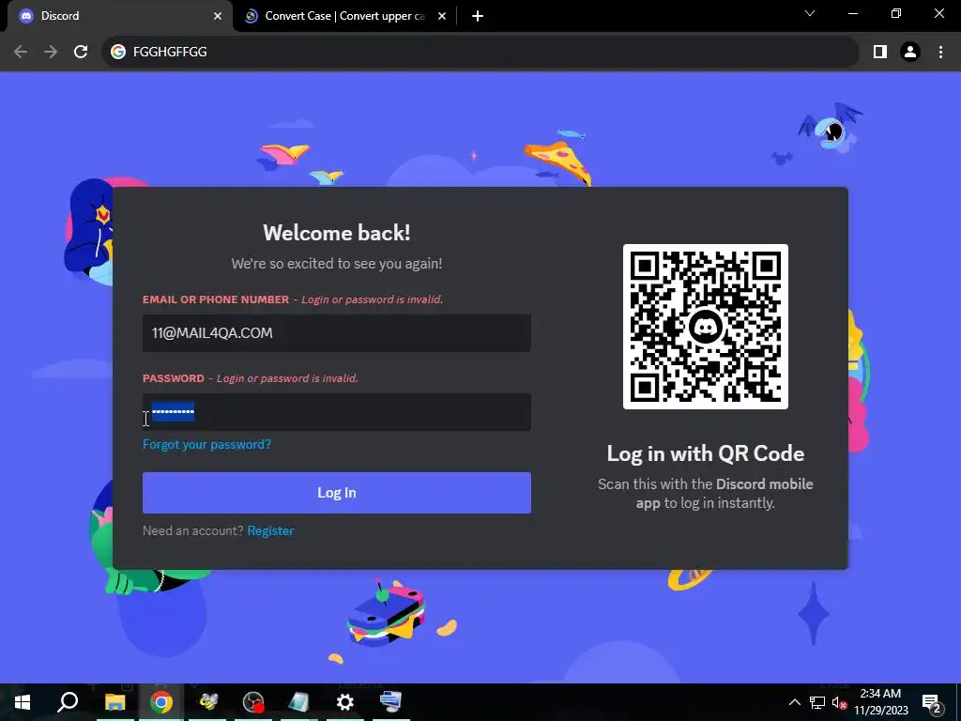
Task: Click the bee icon in taskbar
Action: click(207, 702)
